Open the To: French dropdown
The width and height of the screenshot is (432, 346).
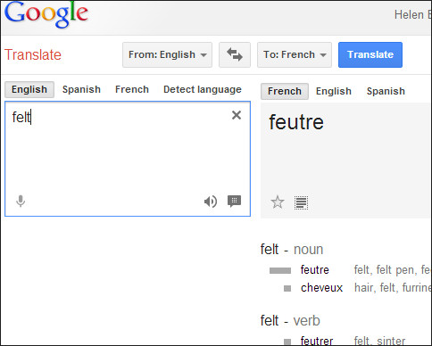[295, 54]
